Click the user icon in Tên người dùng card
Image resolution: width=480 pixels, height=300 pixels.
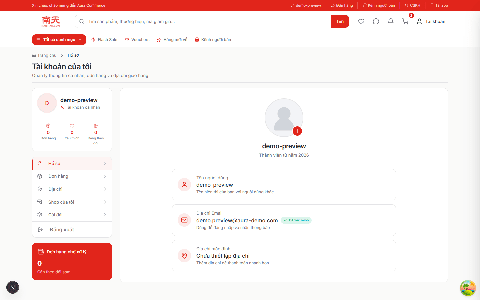[x=184, y=185]
